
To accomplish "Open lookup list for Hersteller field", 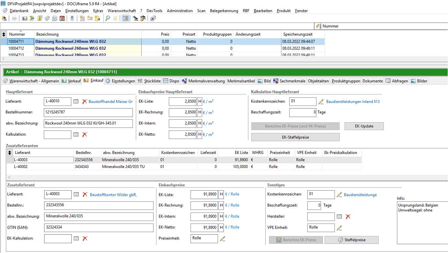I will pyautogui.click(x=339, y=216).
